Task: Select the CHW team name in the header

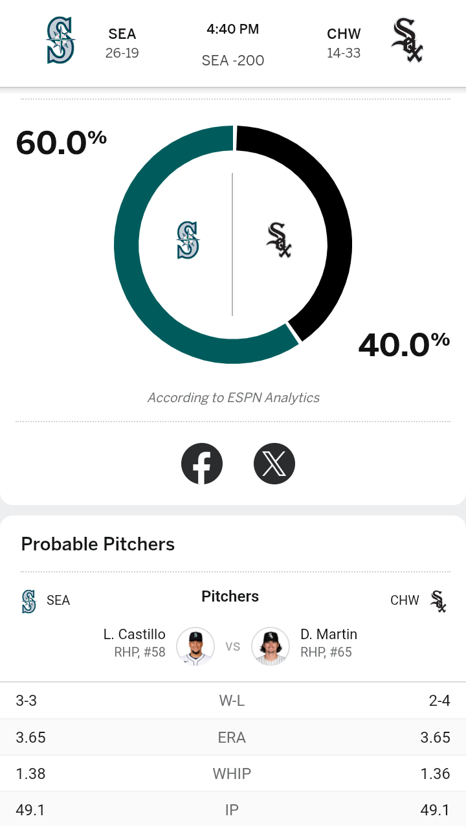Action: [x=344, y=34]
